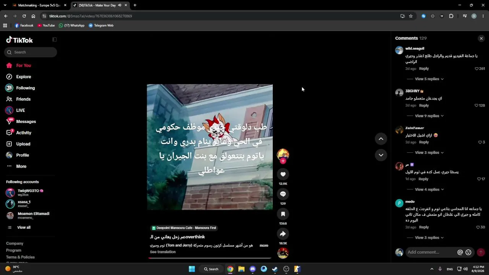489x275 pixels.
Task: Open the emoji picker in the comment box
Action: point(468,252)
